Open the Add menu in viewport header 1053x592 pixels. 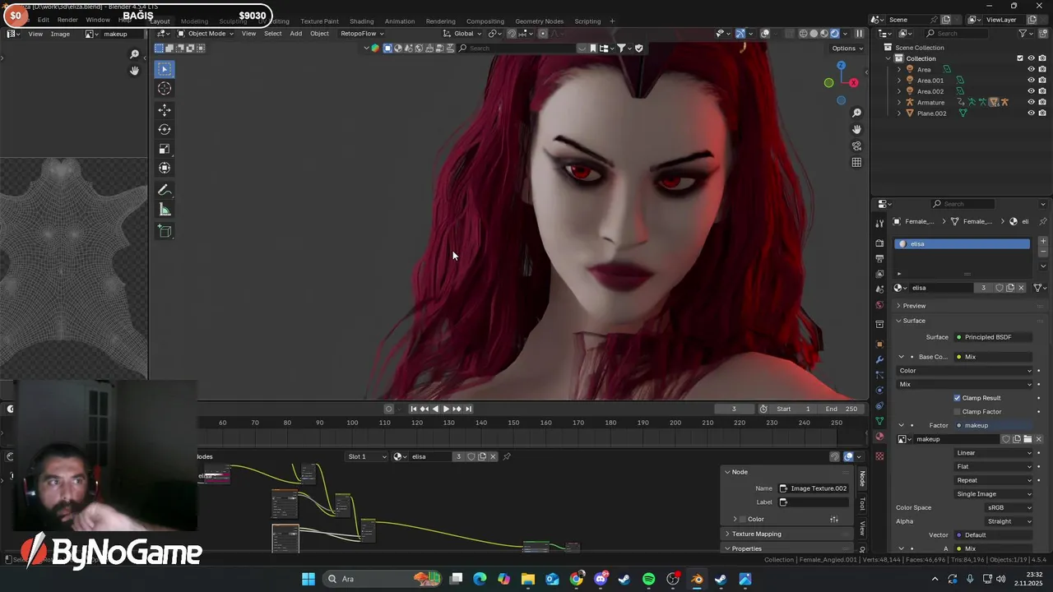(x=295, y=34)
